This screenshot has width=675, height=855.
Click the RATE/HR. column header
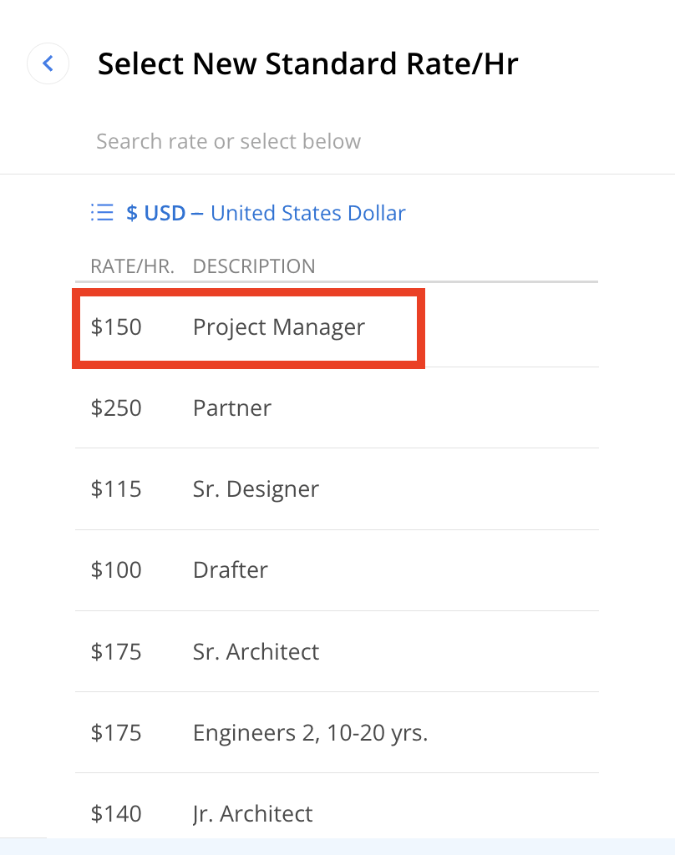coord(132,266)
